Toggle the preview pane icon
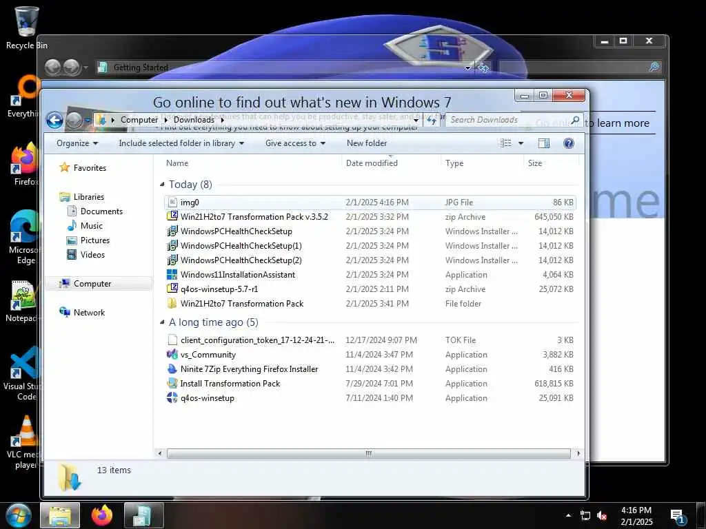The image size is (706, 529). (544, 143)
